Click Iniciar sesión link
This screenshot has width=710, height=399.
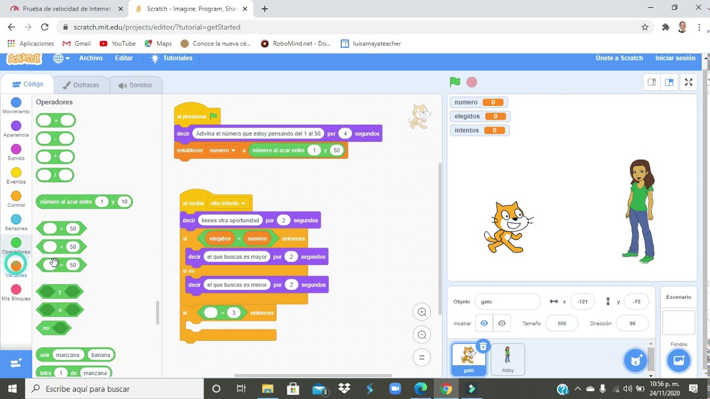[x=675, y=58]
